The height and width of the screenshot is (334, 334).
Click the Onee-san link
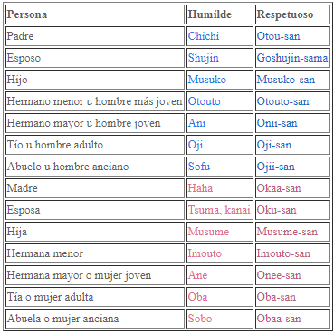[279, 275]
